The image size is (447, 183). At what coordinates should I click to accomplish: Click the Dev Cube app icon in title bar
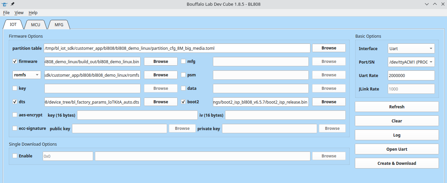[x=5, y=4]
